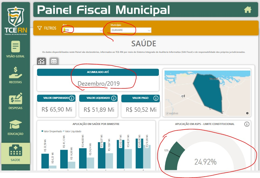Open the Despesas sidebar section
The height and width of the screenshot is (178, 260).
[x=15, y=101]
